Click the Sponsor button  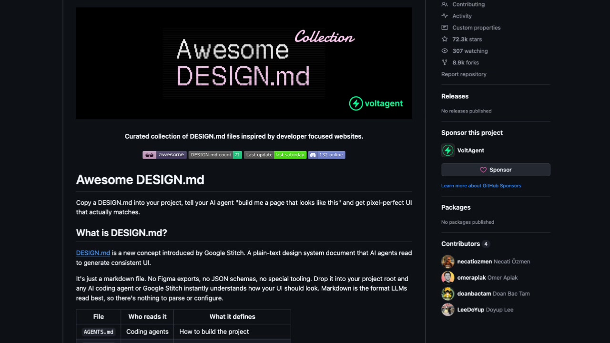pyautogui.click(x=496, y=170)
